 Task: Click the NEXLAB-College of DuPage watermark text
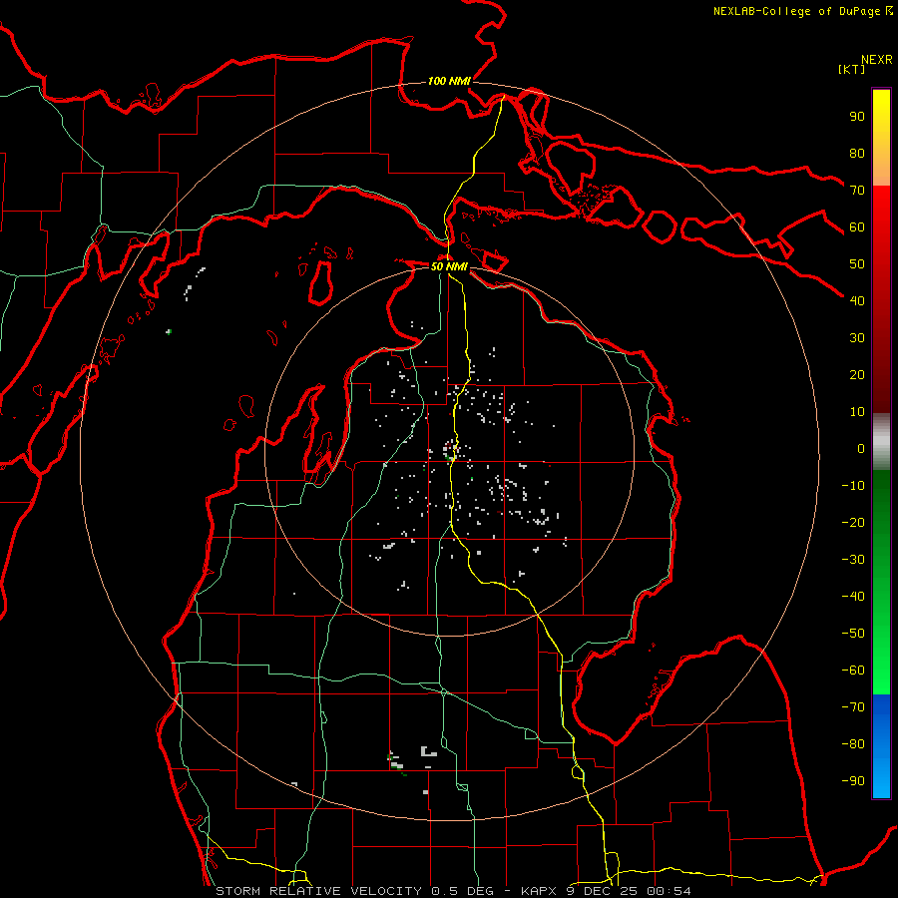tap(802, 11)
